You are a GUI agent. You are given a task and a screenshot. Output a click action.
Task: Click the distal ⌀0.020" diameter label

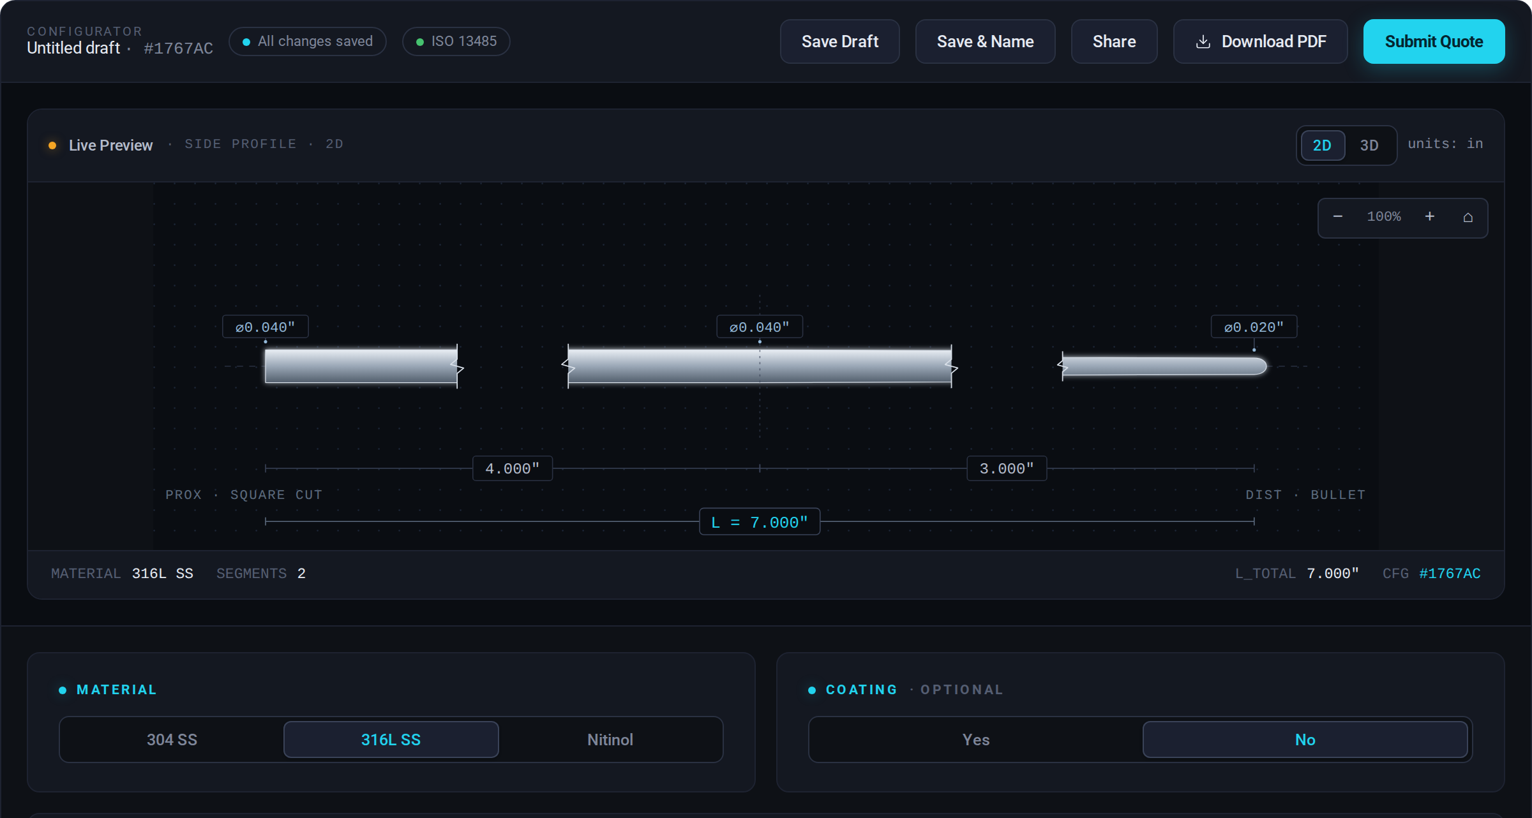click(x=1254, y=327)
